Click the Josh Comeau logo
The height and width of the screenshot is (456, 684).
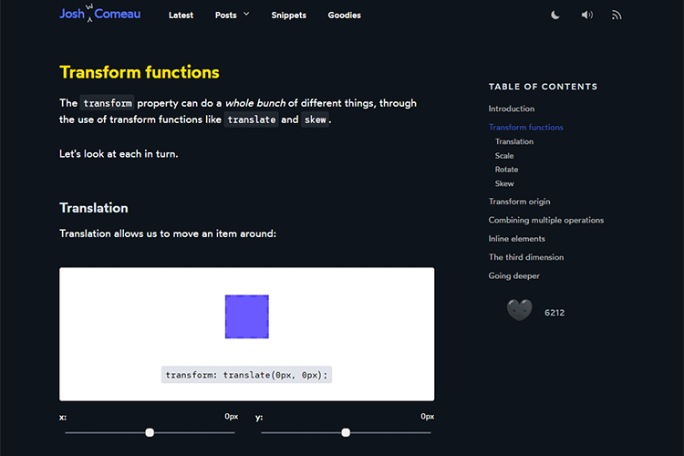pos(100,14)
